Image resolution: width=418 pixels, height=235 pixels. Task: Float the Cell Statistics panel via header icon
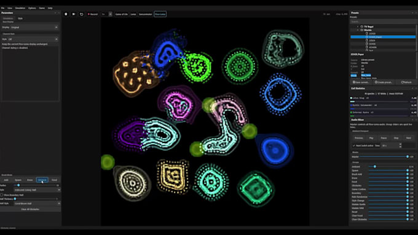(x=412, y=88)
